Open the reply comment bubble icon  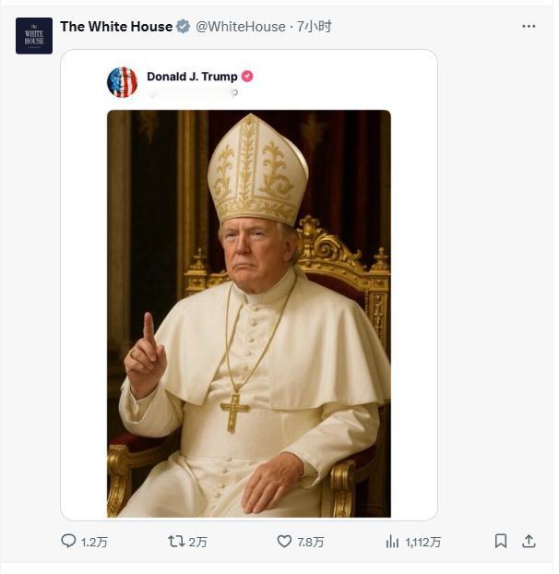click(x=68, y=541)
